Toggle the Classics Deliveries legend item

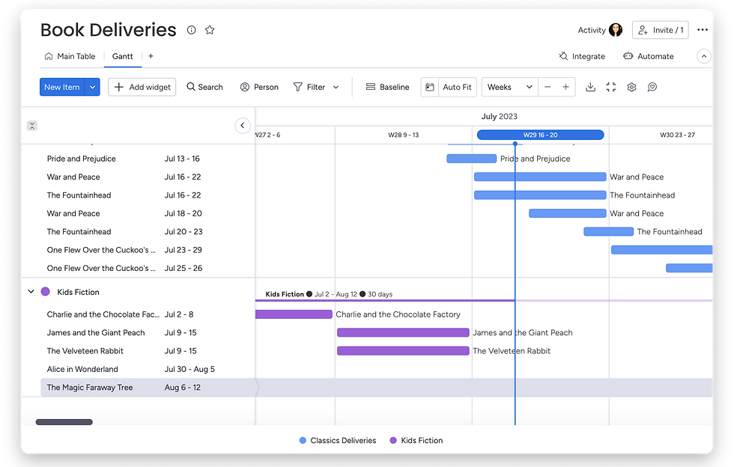click(x=337, y=441)
